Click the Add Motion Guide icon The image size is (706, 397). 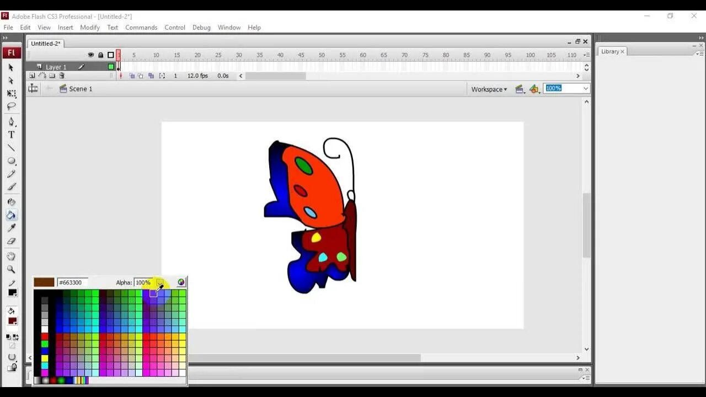pos(42,76)
